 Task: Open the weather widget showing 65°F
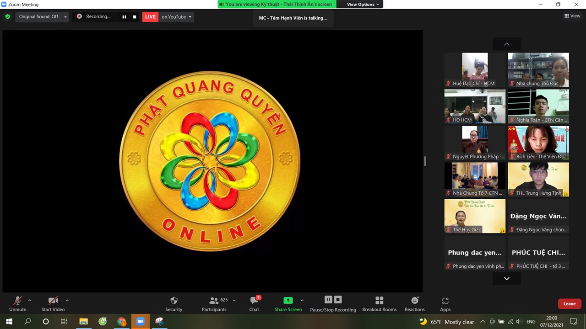[447, 322]
